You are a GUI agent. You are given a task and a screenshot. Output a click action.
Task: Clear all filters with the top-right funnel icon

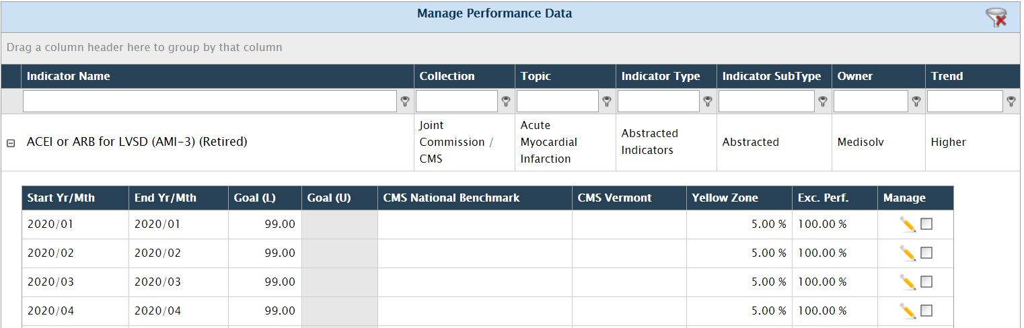tap(996, 17)
